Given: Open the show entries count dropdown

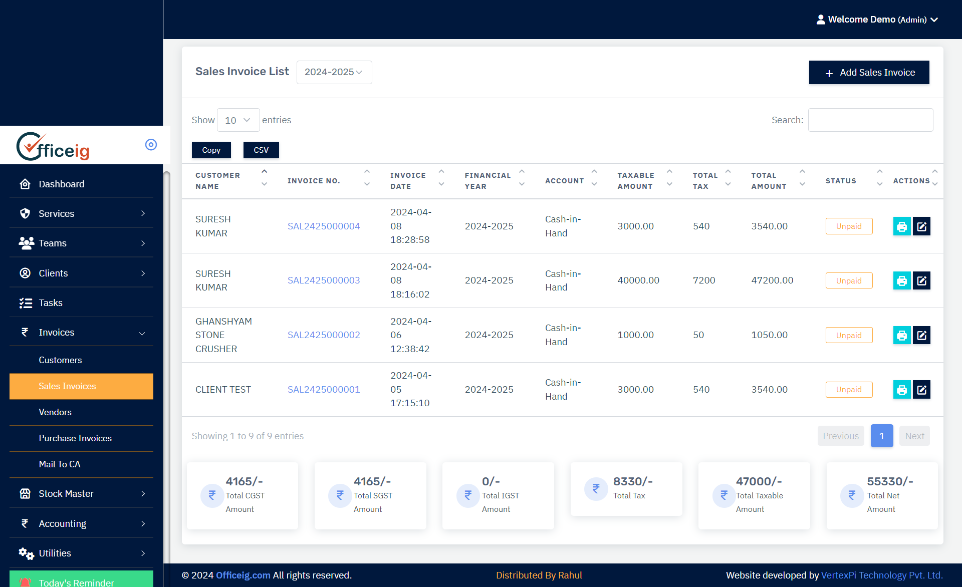Looking at the screenshot, I should pyautogui.click(x=238, y=120).
